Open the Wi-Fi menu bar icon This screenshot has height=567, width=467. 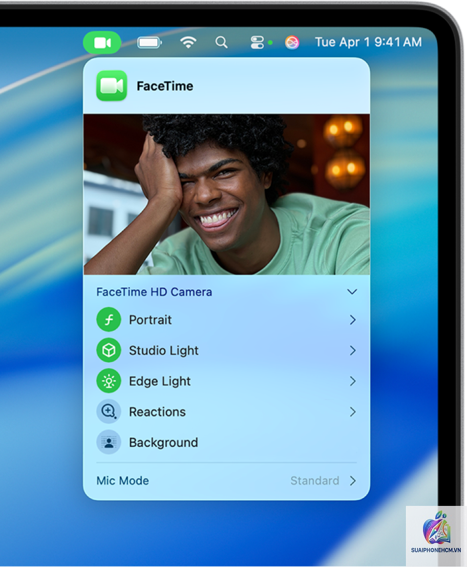click(189, 43)
